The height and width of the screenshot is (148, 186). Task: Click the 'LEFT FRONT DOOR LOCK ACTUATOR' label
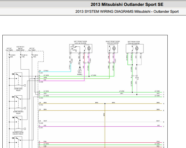click(80, 42)
